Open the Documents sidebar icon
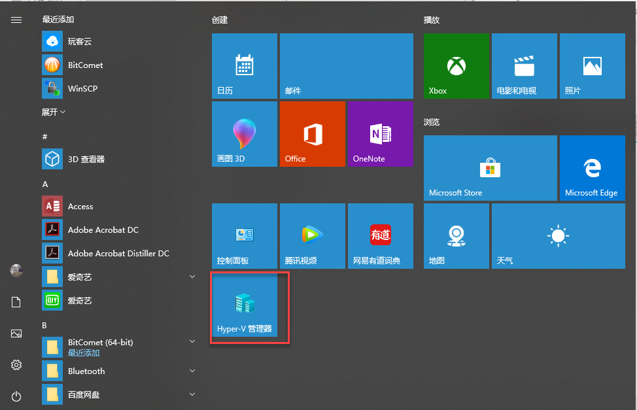The width and height of the screenshot is (637, 410). [x=16, y=302]
